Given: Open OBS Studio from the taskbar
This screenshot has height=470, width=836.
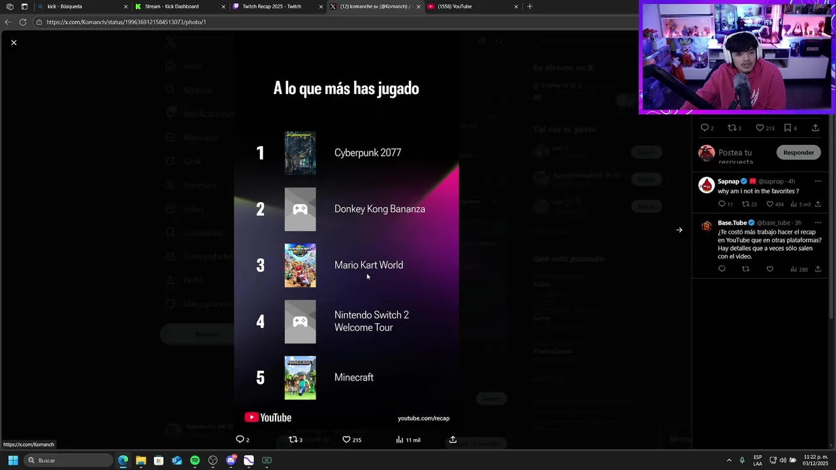Looking at the screenshot, I should point(213,460).
